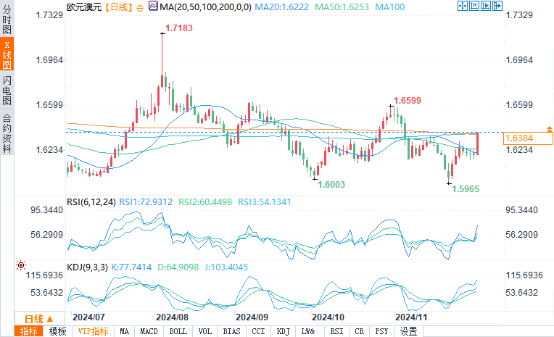Open 合约资料 panel
554x337 pixels.
pos(7,133)
